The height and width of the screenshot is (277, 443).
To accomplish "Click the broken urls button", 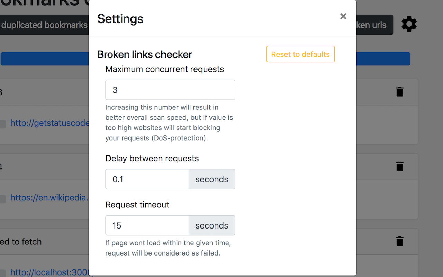I will coord(374,25).
